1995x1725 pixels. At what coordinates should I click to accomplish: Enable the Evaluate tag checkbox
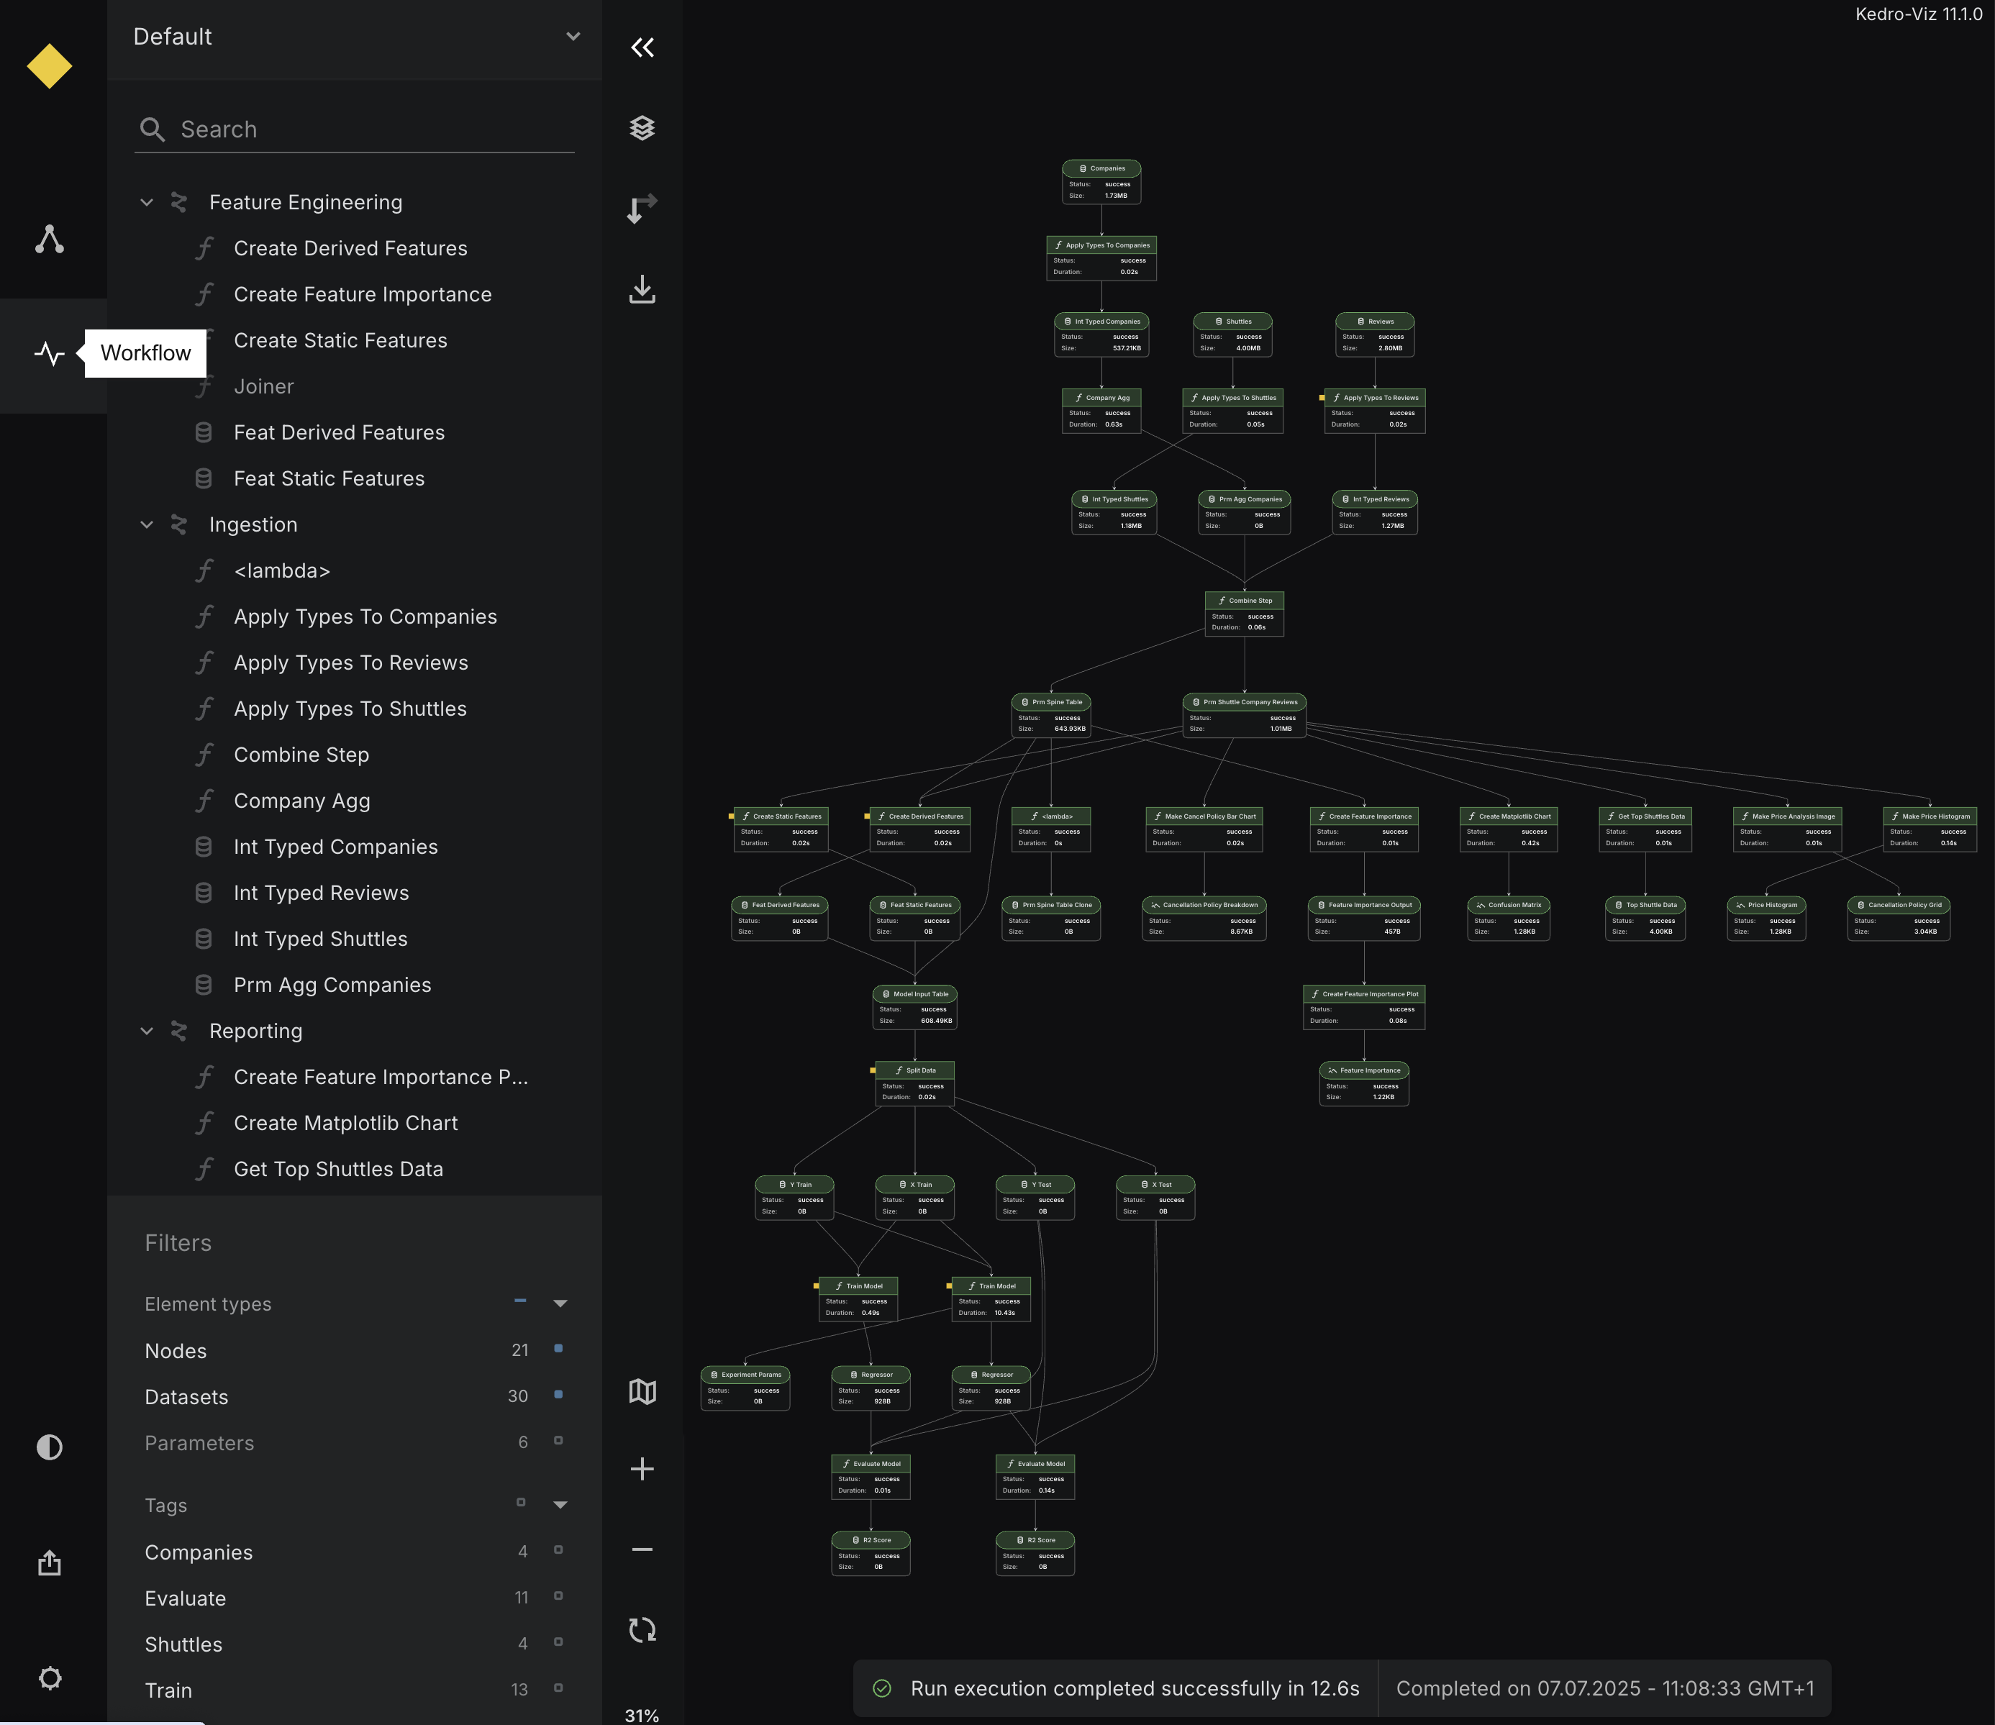click(x=558, y=1596)
